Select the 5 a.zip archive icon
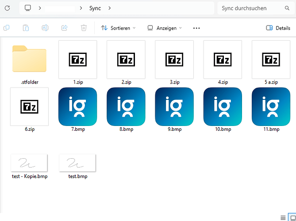The height and width of the screenshot is (221, 296). [x=271, y=60]
